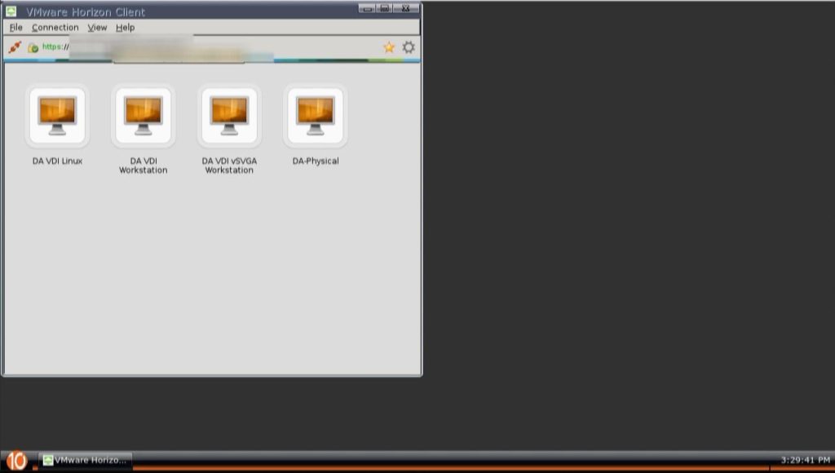The image size is (835, 473).
Task: Open the View menu
Action: pos(97,27)
